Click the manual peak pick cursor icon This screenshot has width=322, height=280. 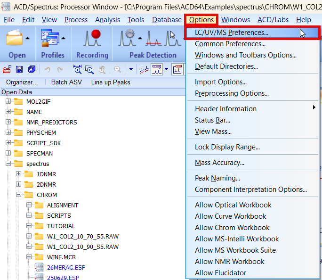coord(173,38)
